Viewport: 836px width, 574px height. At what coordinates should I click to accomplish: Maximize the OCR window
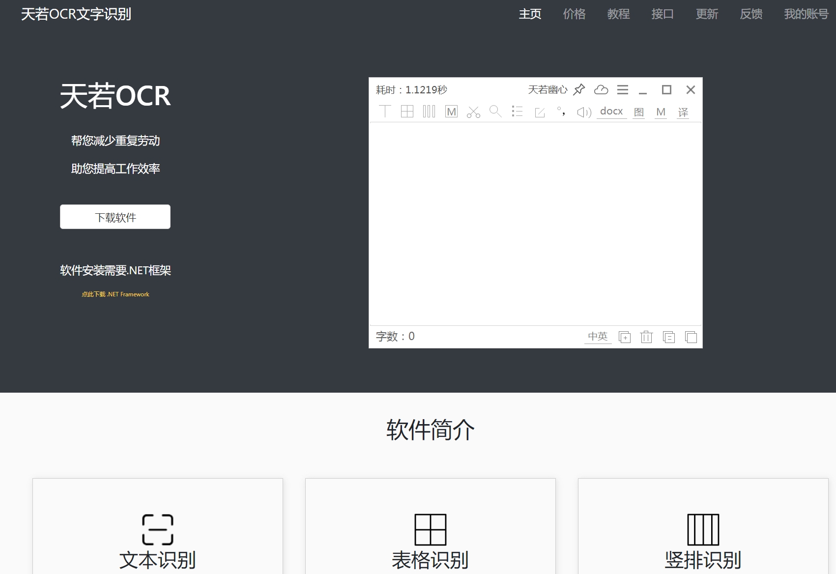pyautogui.click(x=666, y=89)
